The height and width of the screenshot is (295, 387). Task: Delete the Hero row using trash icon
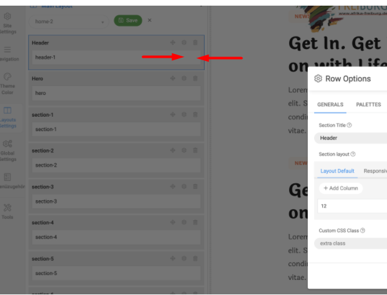[x=195, y=78]
